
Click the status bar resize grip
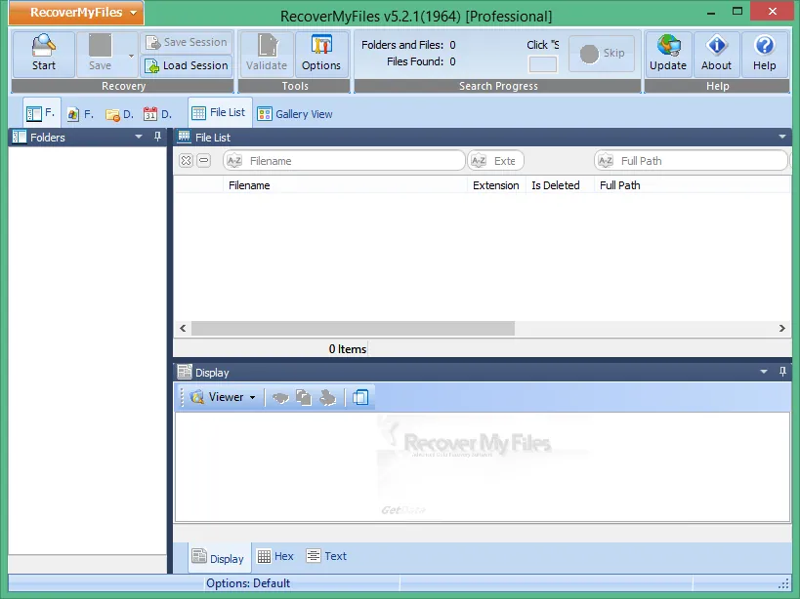pyautogui.click(x=784, y=583)
